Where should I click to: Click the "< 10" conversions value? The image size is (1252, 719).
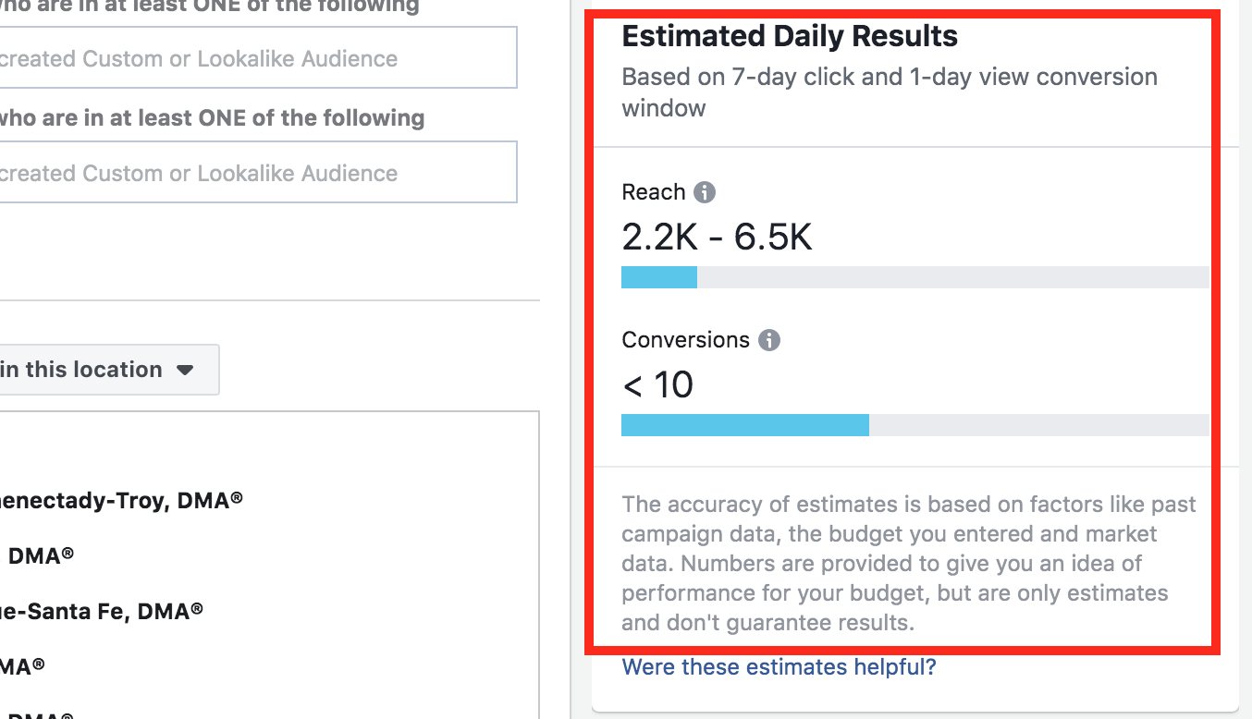coord(658,385)
